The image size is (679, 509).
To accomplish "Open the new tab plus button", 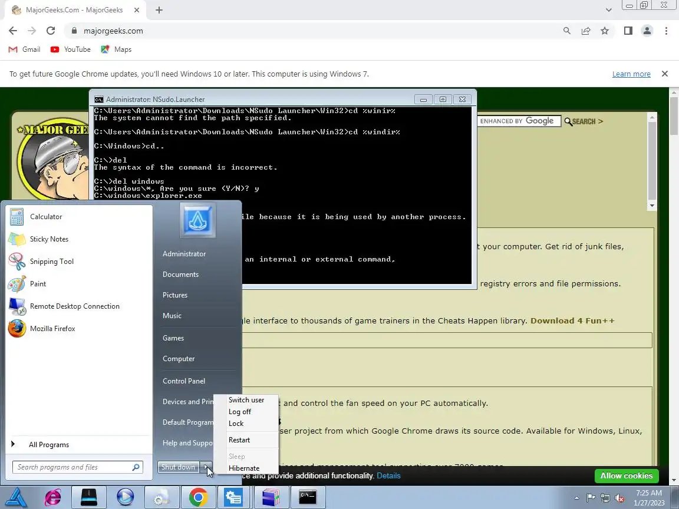I will point(159,10).
